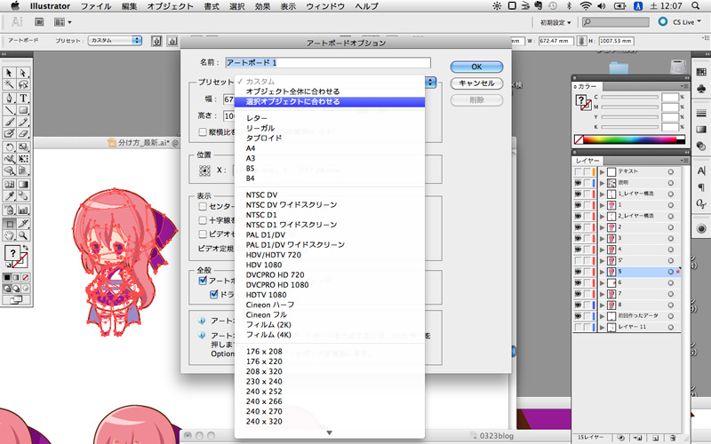Select the Selection tool (black arrow)

9,74
